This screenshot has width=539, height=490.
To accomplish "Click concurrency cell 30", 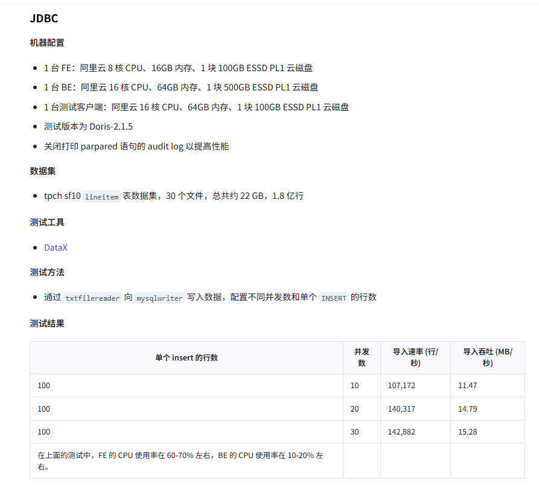I will tap(362, 432).
